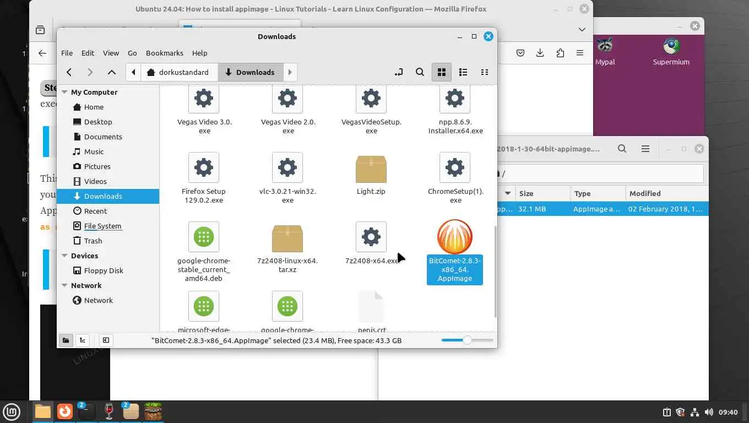Select Floppy Disk device
The width and height of the screenshot is (749, 423).
pos(108,270)
